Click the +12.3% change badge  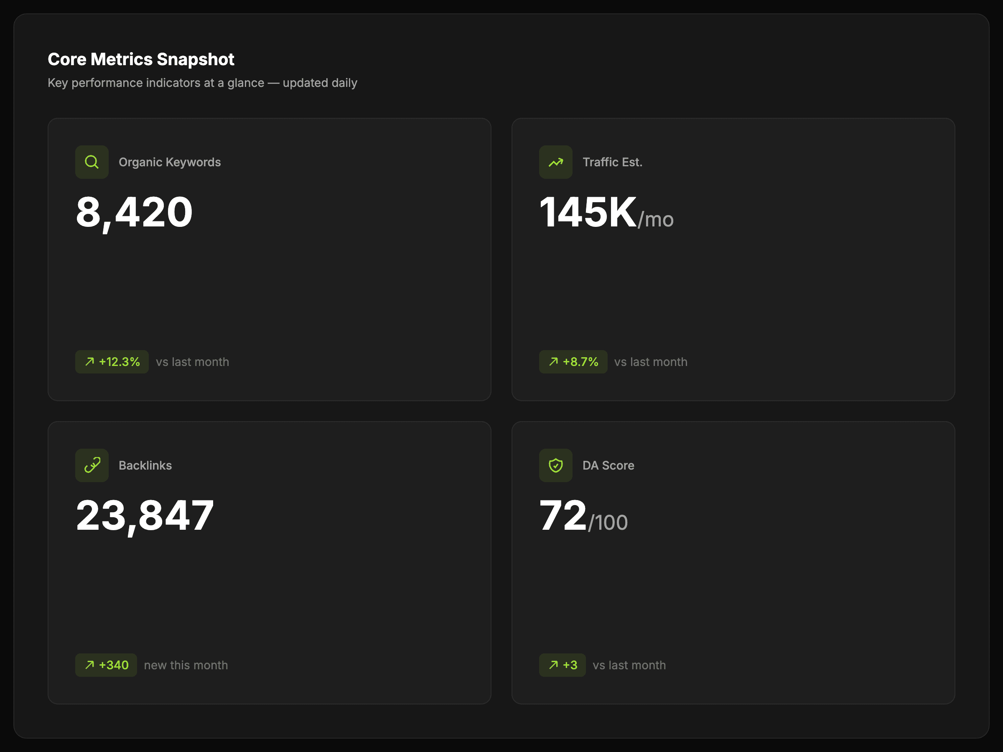[112, 361]
